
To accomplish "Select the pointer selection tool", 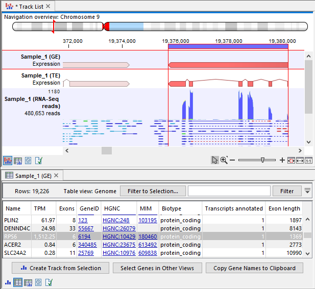I will click(215, 160).
